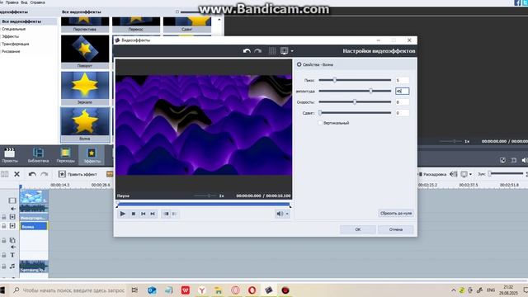Go to the next frame in the dialog
This screenshot has width=528, height=297.
tap(153, 214)
